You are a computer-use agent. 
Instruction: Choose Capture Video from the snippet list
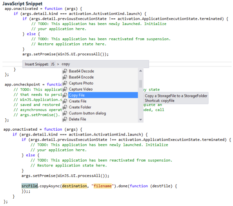point(81,89)
